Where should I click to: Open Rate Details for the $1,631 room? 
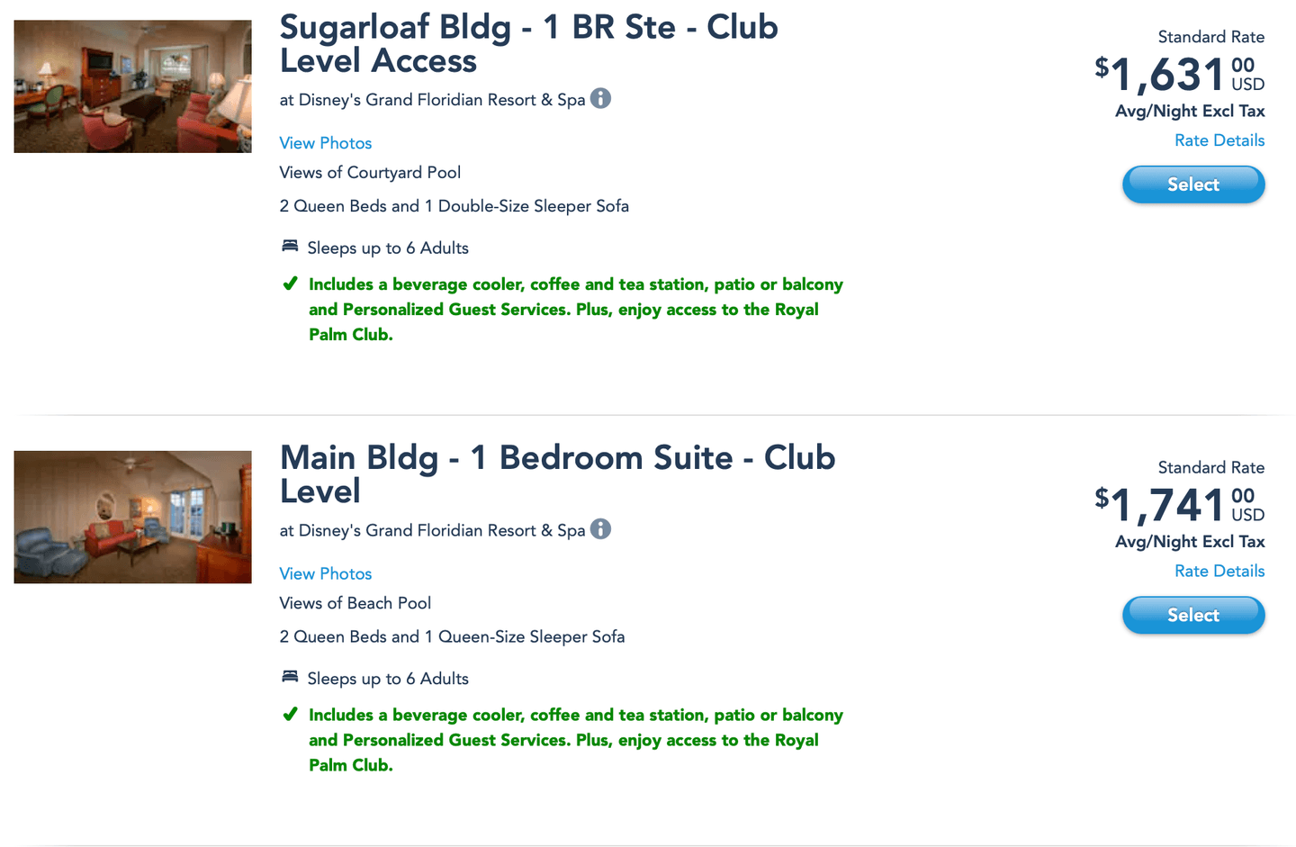pyautogui.click(x=1219, y=140)
